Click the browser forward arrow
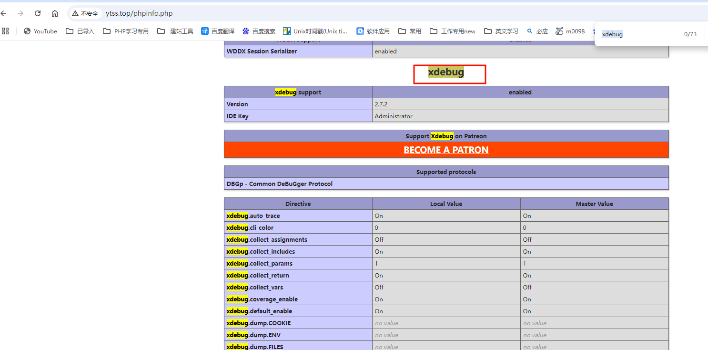 click(x=20, y=13)
